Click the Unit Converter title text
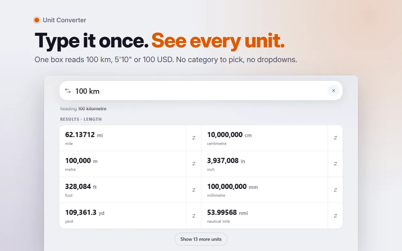Viewport: 402px width, 251px height. (x=64, y=20)
